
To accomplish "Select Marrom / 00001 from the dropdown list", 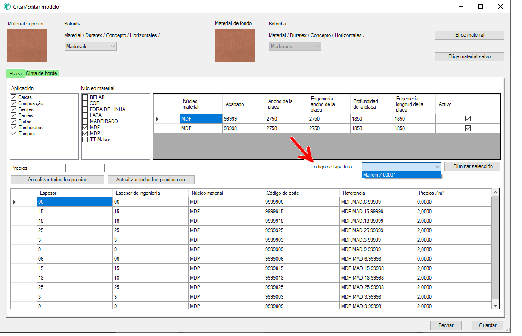I will [x=402, y=175].
